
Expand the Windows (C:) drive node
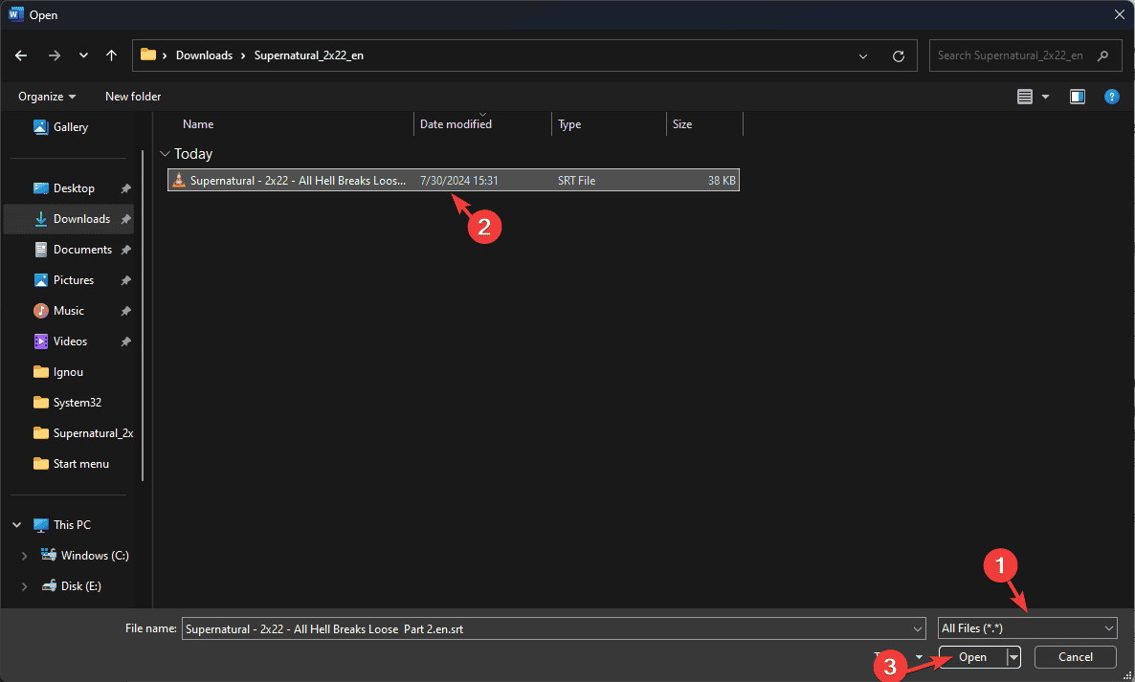25,556
